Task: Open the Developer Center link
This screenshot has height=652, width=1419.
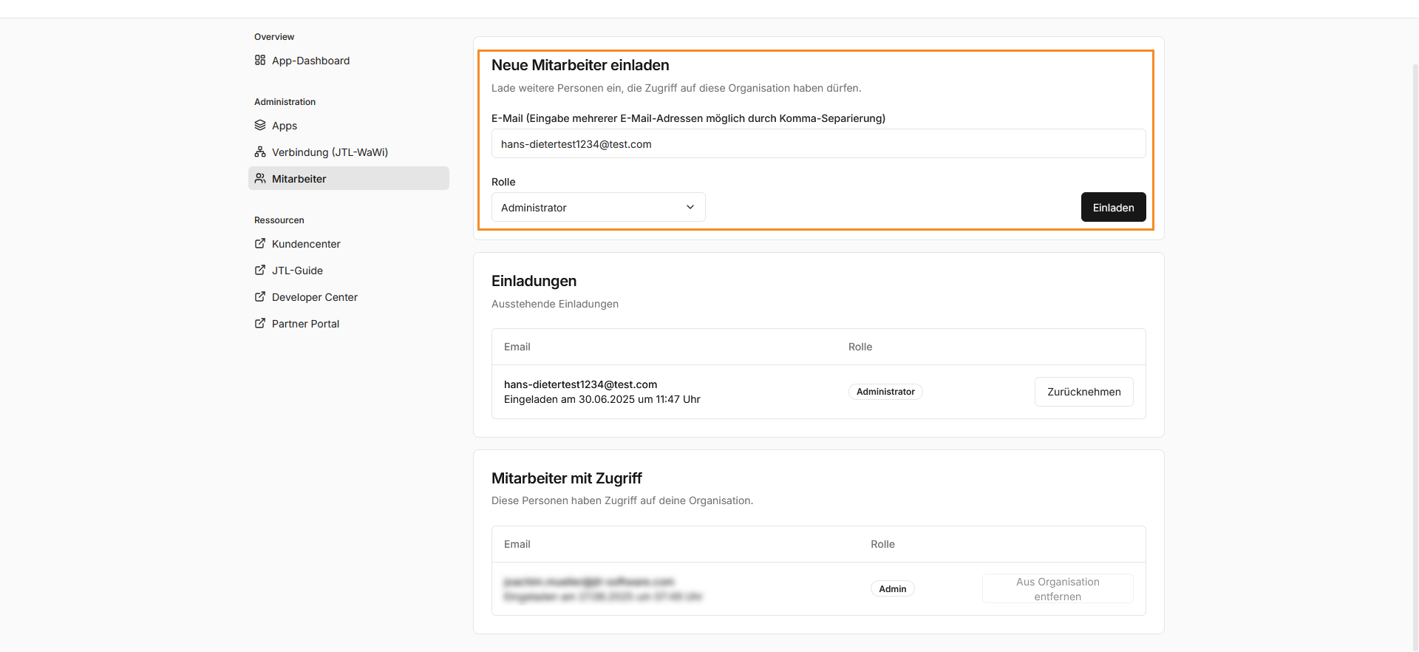Action: click(x=315, y=297)
